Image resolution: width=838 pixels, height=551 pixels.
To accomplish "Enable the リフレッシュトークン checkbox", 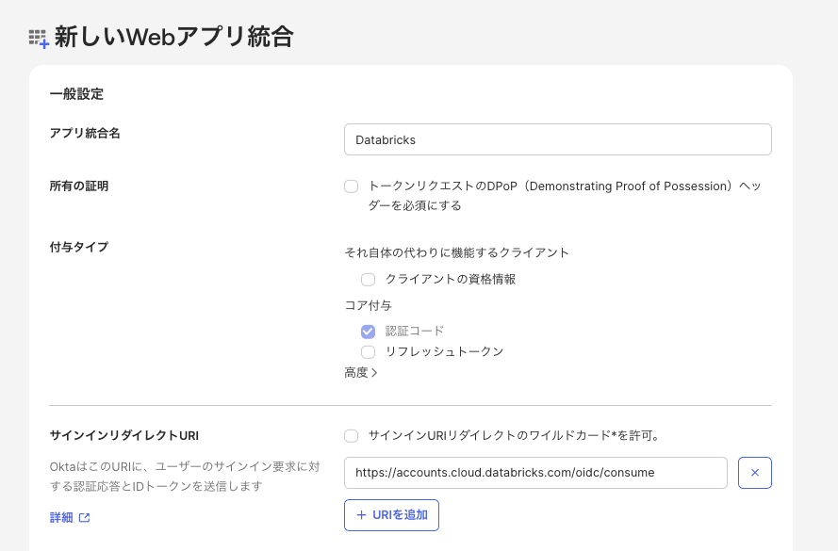I will point(368,352).
